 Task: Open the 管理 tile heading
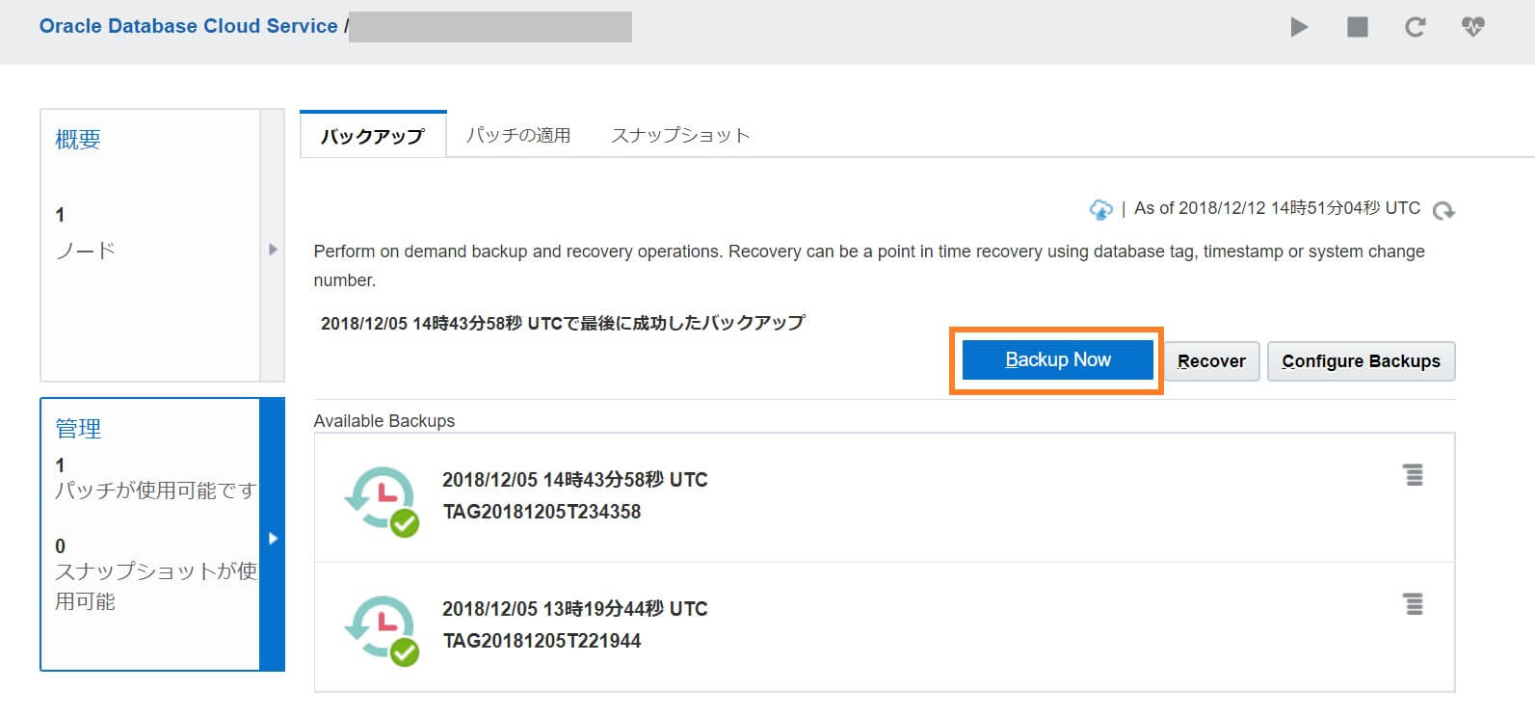coord(78,429)
